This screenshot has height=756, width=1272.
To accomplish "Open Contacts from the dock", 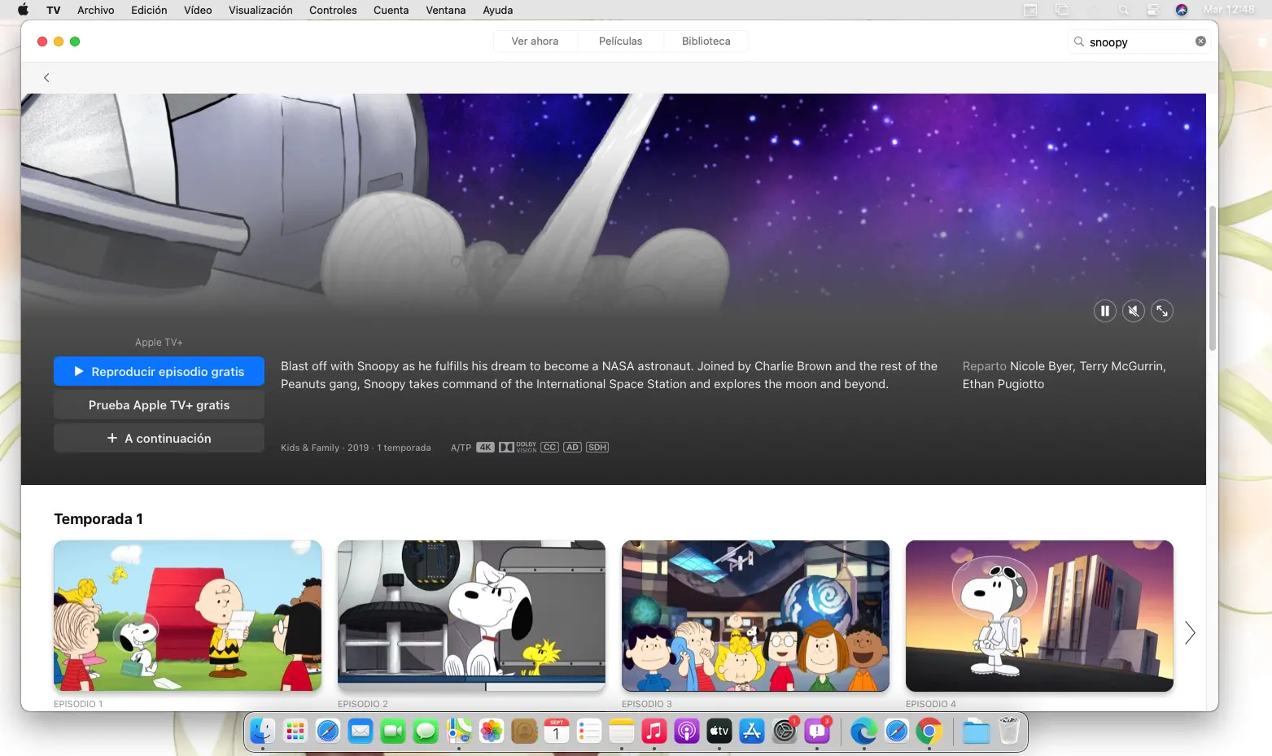I will coord(524,731).
